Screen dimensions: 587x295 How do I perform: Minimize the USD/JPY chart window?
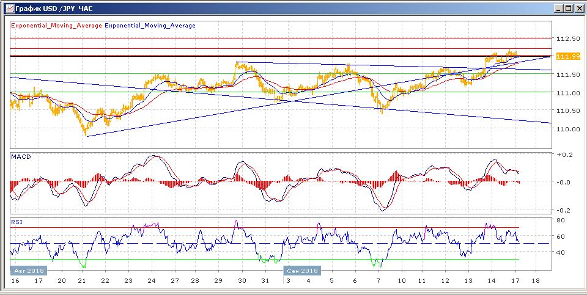558,9
